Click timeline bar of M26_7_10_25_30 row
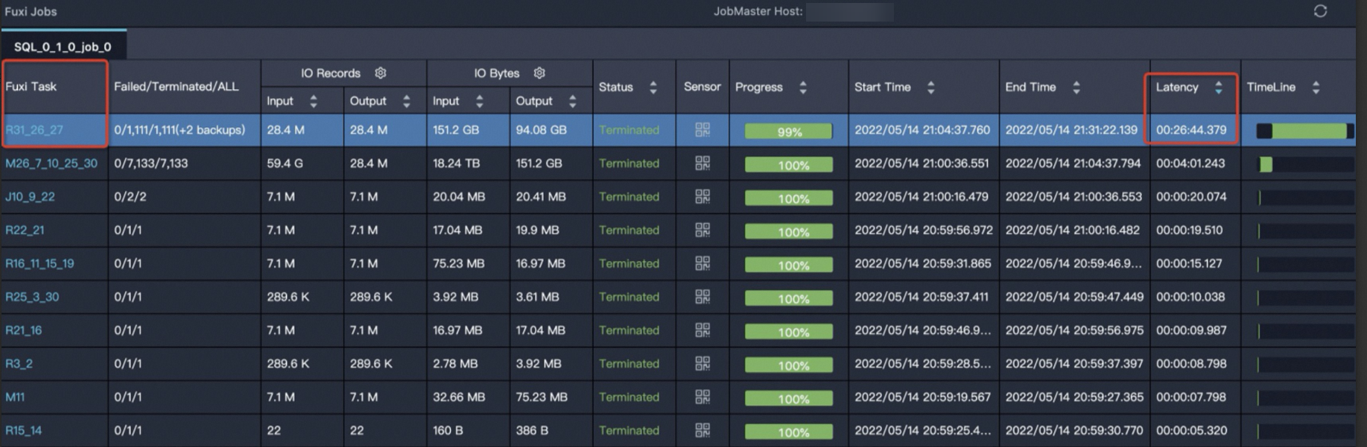Screen dimensions: 1367x447 [x=1304, y=164]
